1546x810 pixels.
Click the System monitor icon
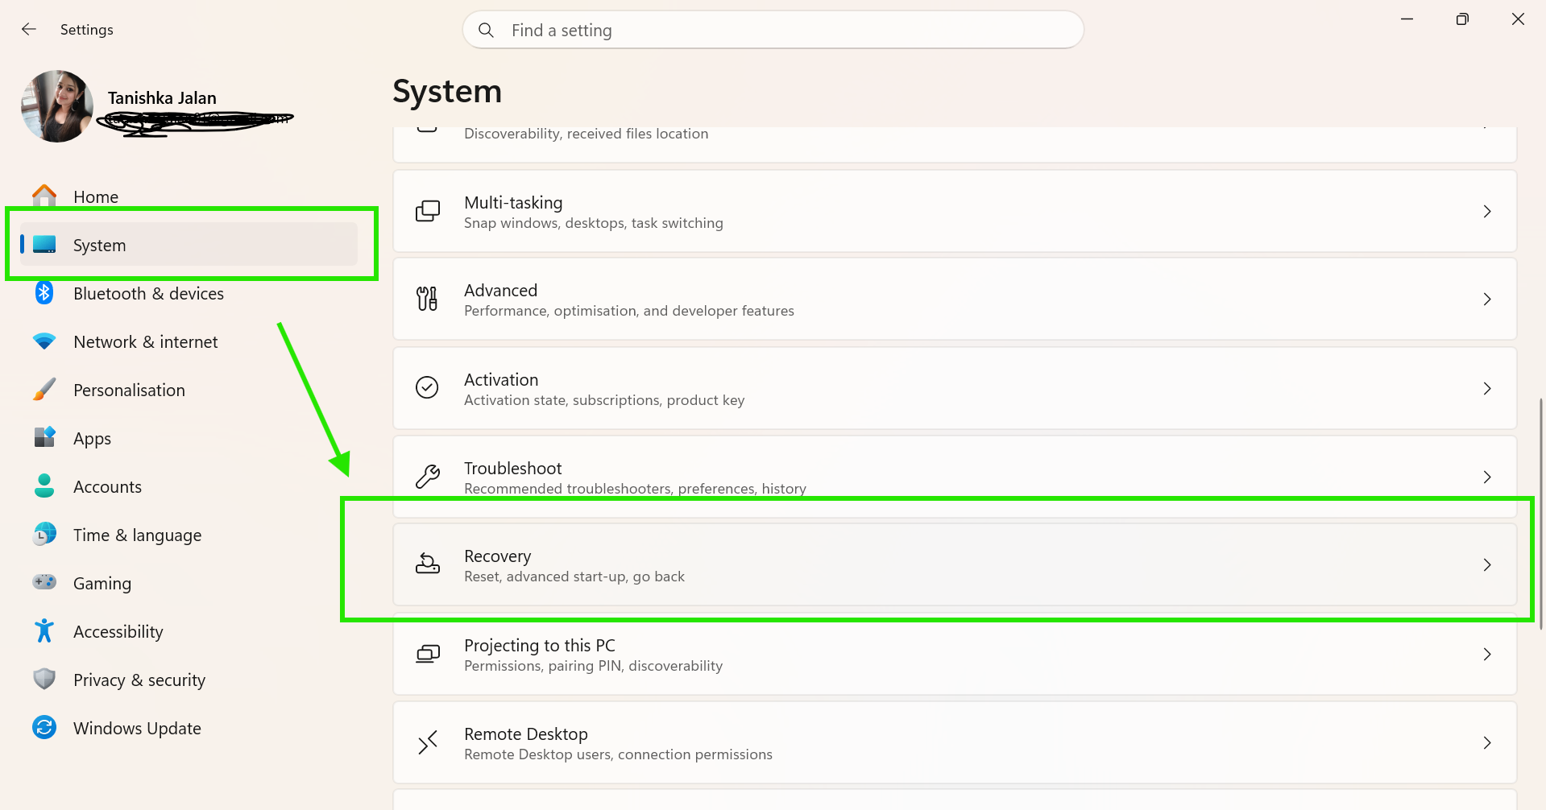44,245
